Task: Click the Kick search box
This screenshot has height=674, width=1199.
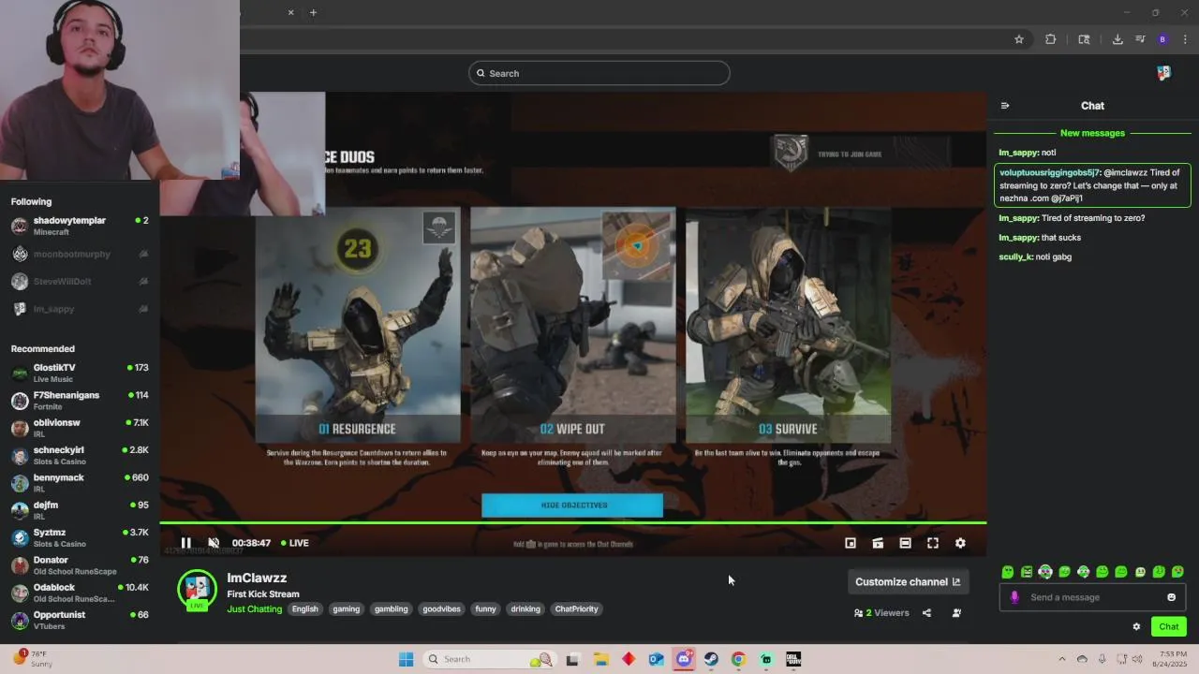Action: tap(599, 73)
